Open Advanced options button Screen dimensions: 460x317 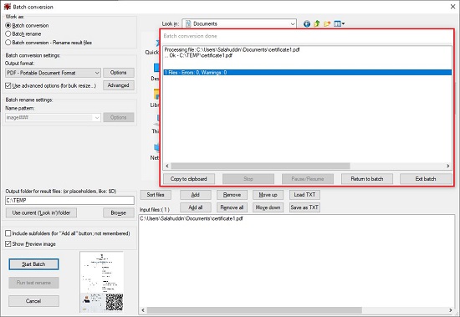[x=119, y=85]
